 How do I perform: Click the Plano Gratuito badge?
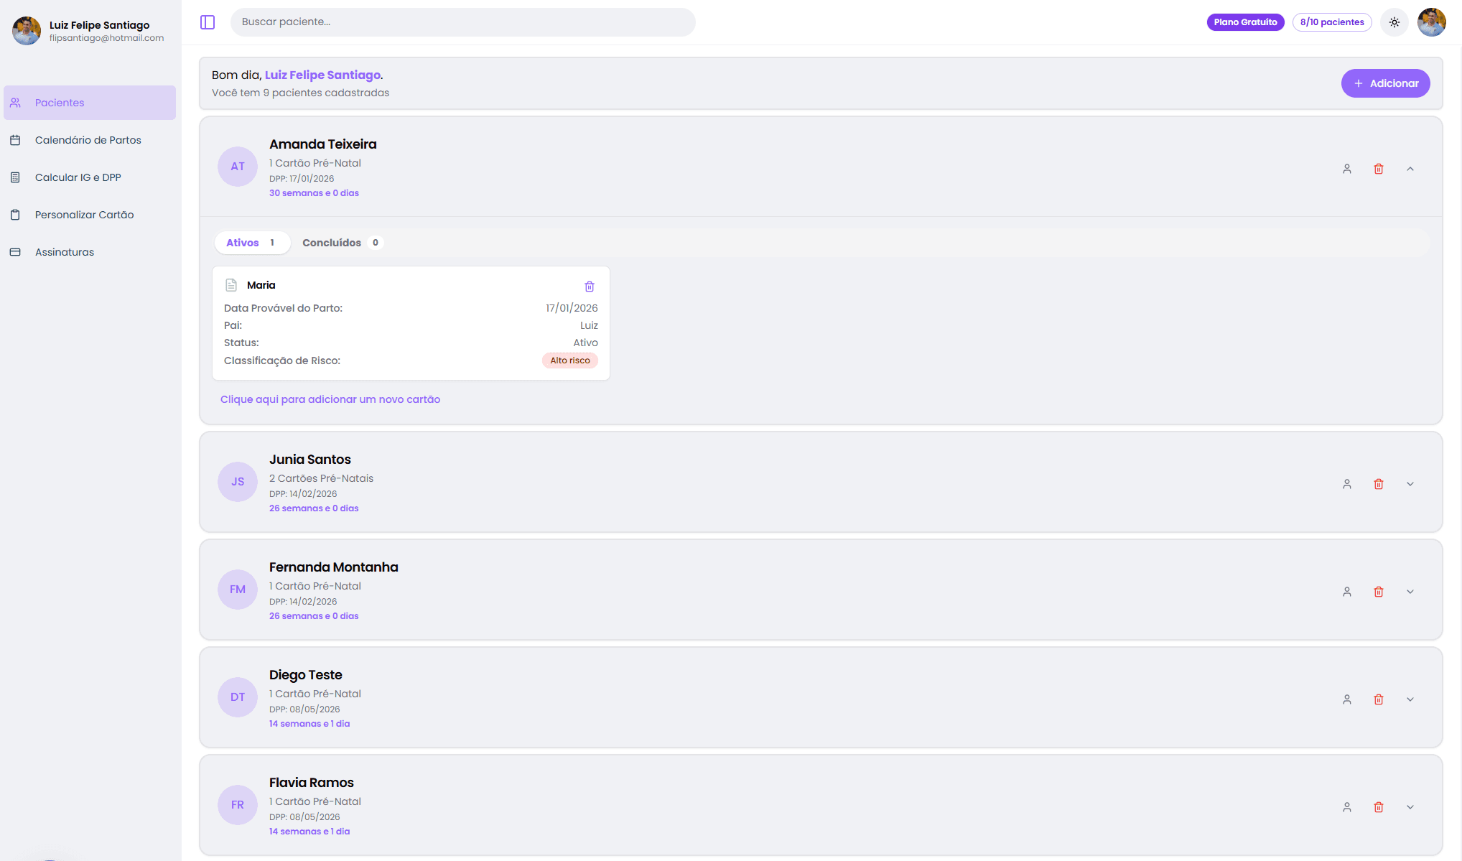1244,22
